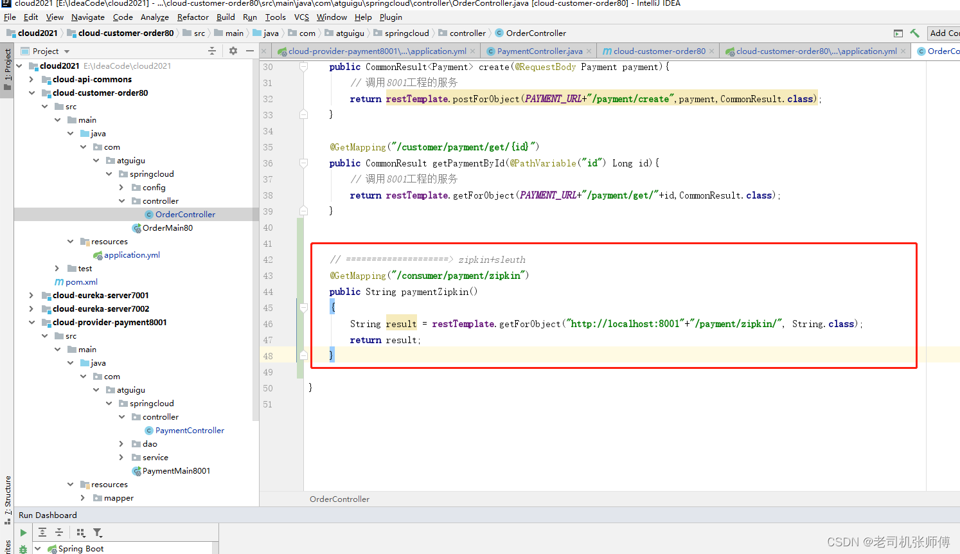
Task: Expand the service package in payment8001
Action: coord(121,457)
